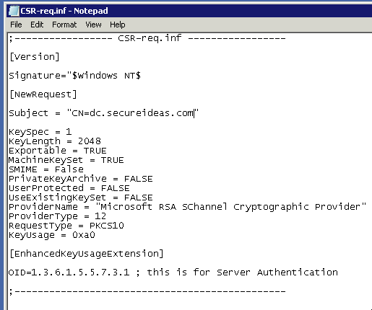The width and height of the screenshot is (372, 310).
Task: Click the OID=1.3.6.1.5.5.7.3.1 line
Action: coord(173,273)
